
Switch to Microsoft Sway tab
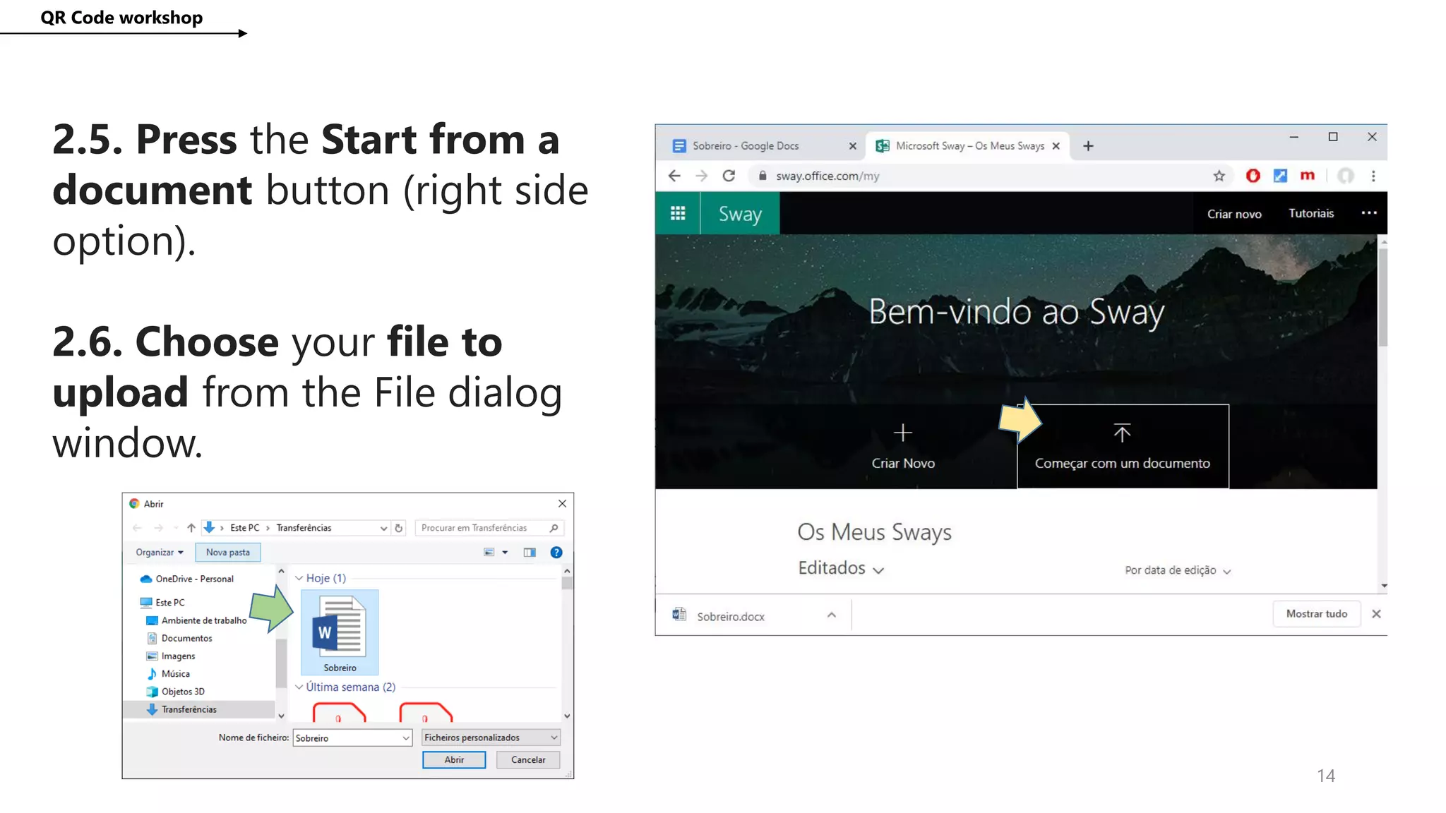[x=968, y=145]
